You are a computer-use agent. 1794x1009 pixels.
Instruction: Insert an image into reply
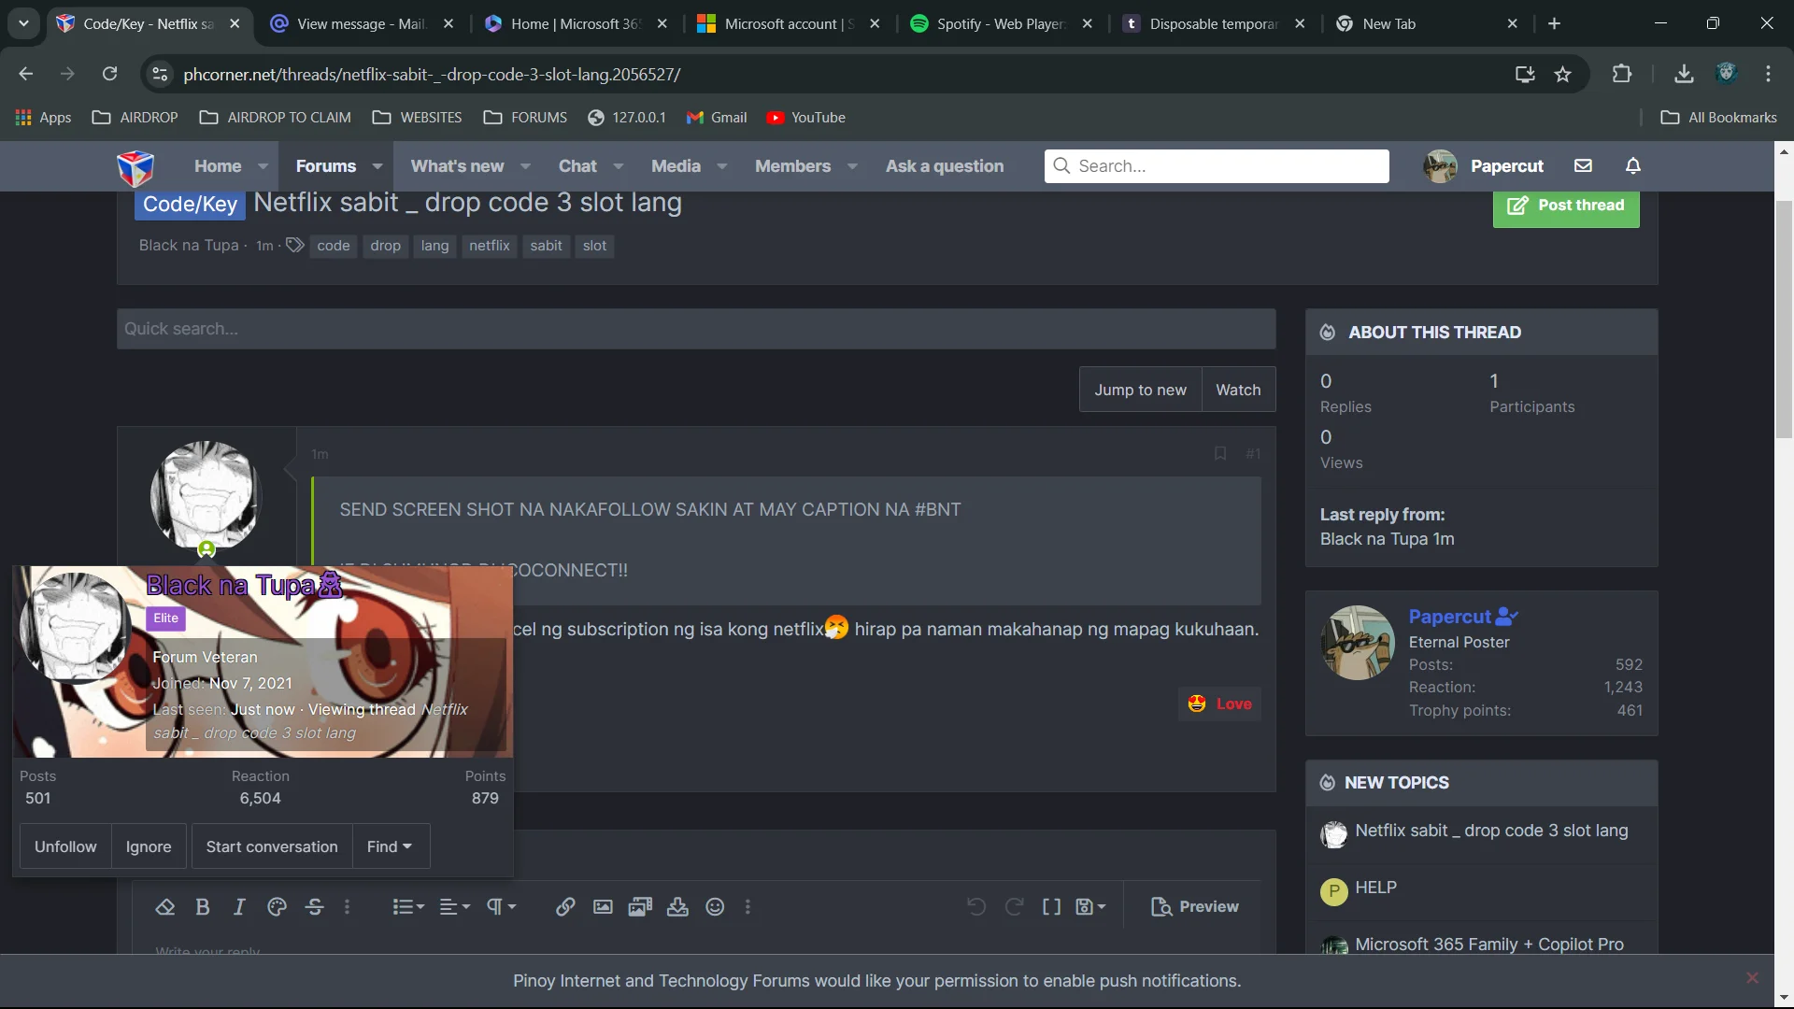click(x=603, y=907)
